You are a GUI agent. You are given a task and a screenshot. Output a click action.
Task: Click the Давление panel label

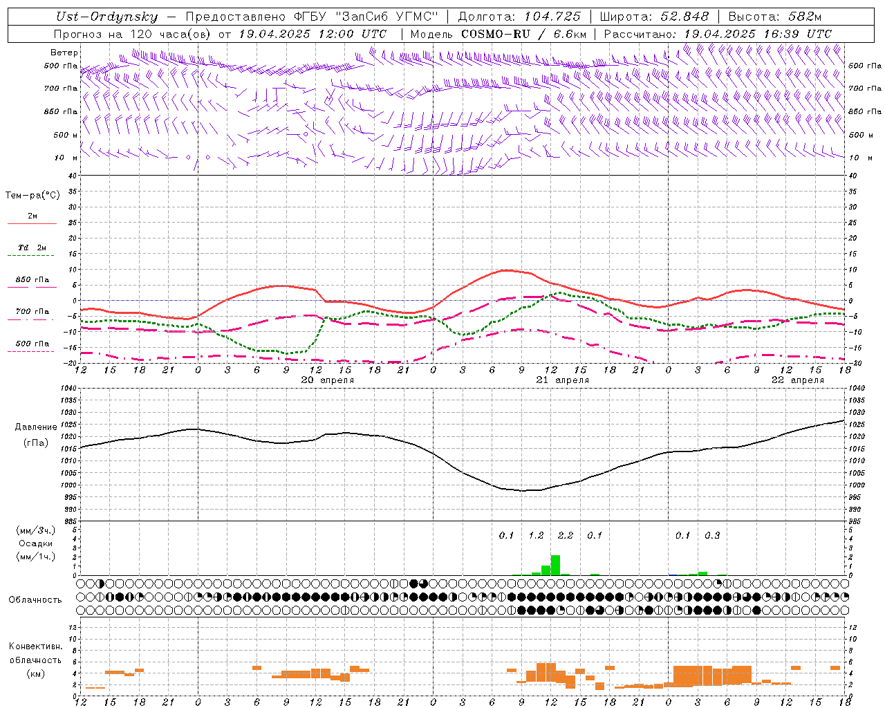pos(36,427)
